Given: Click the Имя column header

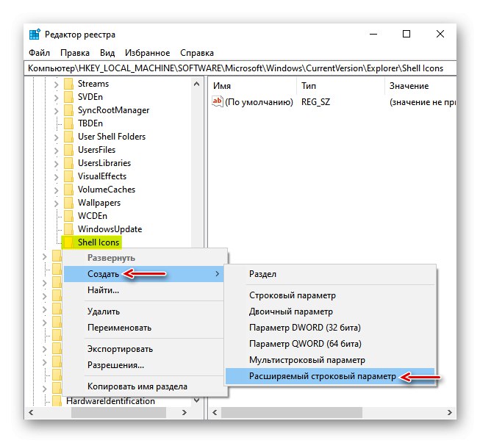Looking at the screenshot, I should (253, 86).
